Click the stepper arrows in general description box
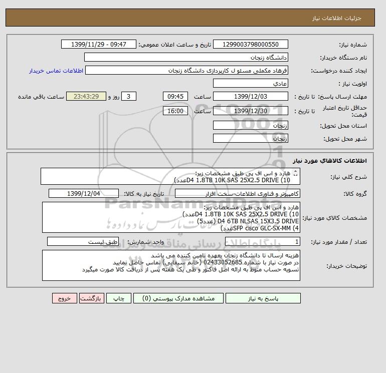386x373 pixels. 296,173
